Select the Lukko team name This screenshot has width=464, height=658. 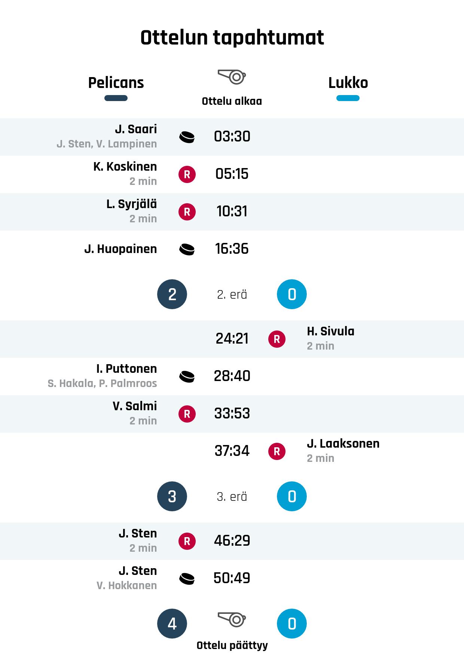(348, 83)
